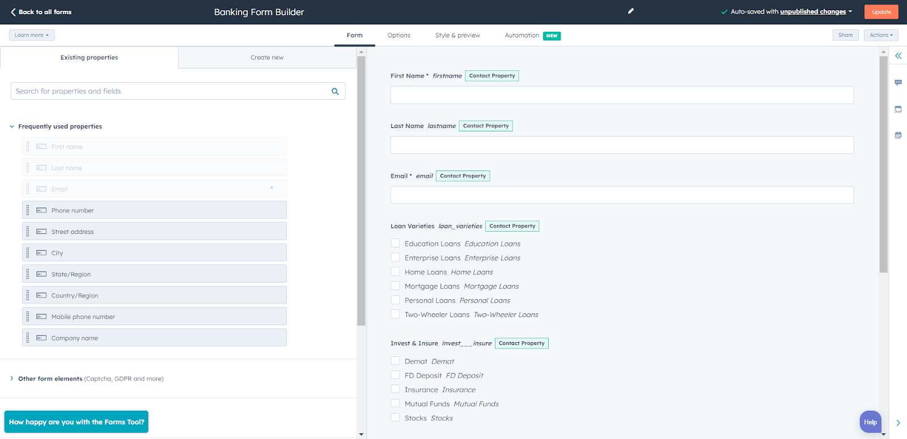This screenshot has height=439, width=907.
Task: Open the window panel icon in right sidebar
Action: [898, 109]
